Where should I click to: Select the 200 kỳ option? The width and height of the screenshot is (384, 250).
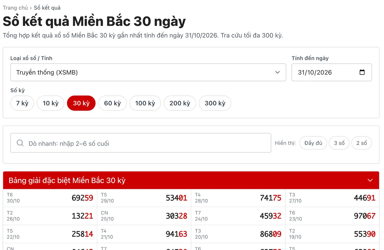180,103
